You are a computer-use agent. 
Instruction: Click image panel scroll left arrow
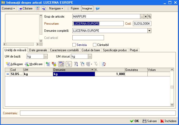tap(5, 44)
